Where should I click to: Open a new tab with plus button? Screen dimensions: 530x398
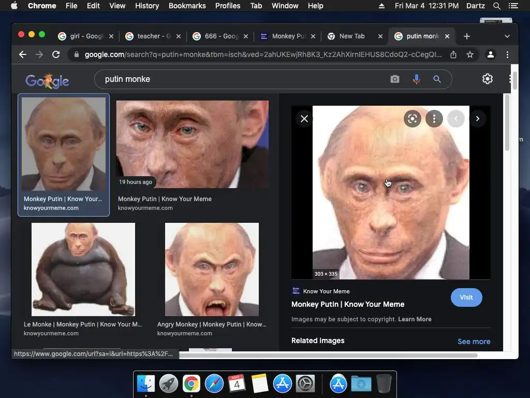point(467,36)
